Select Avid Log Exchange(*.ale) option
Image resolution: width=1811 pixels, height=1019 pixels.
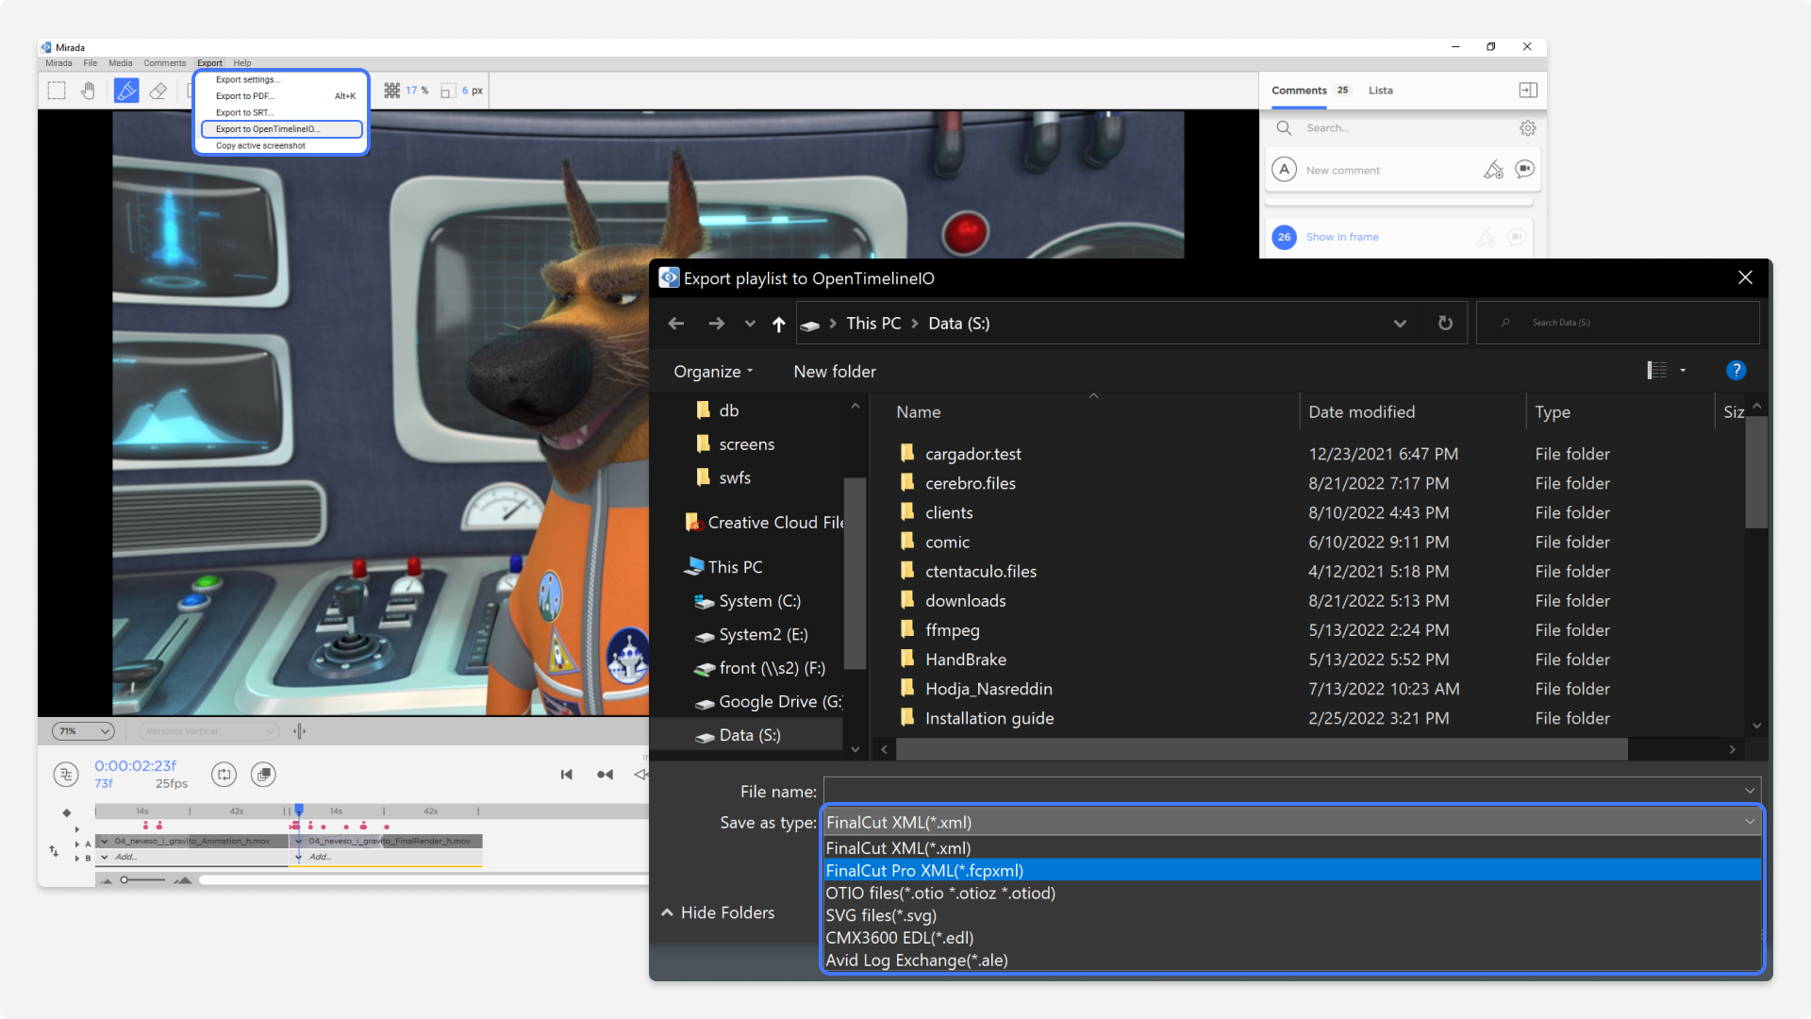(x=1291, y=961)
